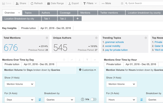The height and width of the screenshot is (103, 163).
Task: Open the grammar schools topic link
Action: click(x=114, y=42)
